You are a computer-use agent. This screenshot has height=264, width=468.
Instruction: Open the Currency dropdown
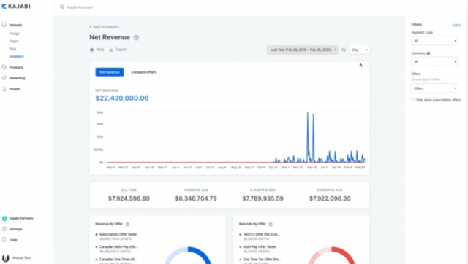[434, 61]
